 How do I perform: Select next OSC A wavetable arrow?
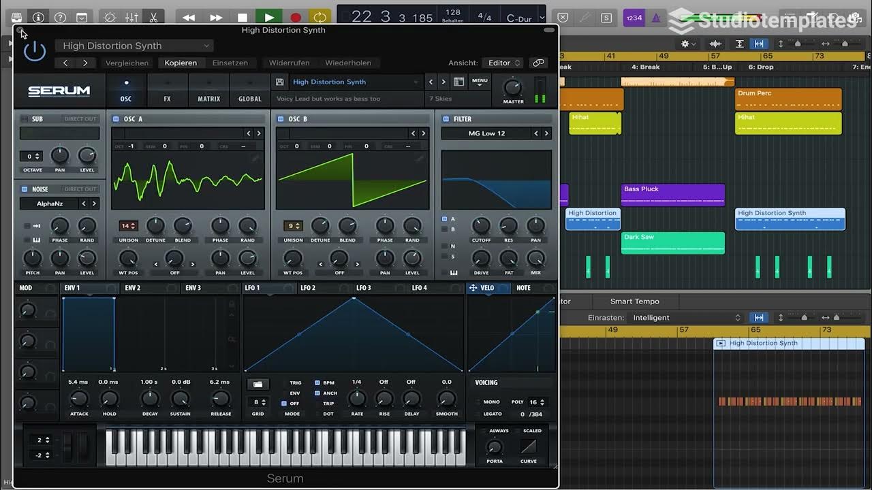[x=259, y=133]
